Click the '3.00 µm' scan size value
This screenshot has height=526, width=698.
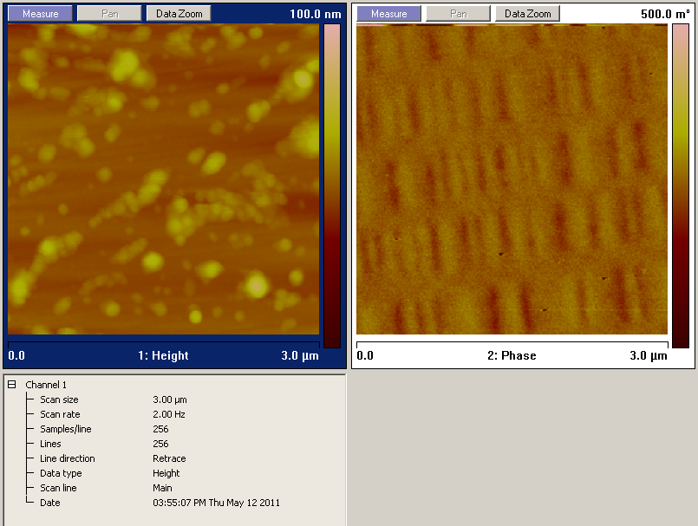(170, 399)
